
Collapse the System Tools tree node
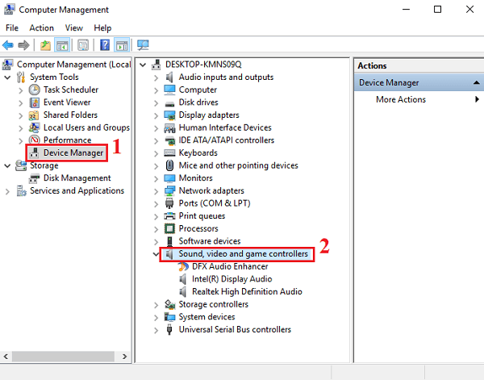tap(8, 77)
